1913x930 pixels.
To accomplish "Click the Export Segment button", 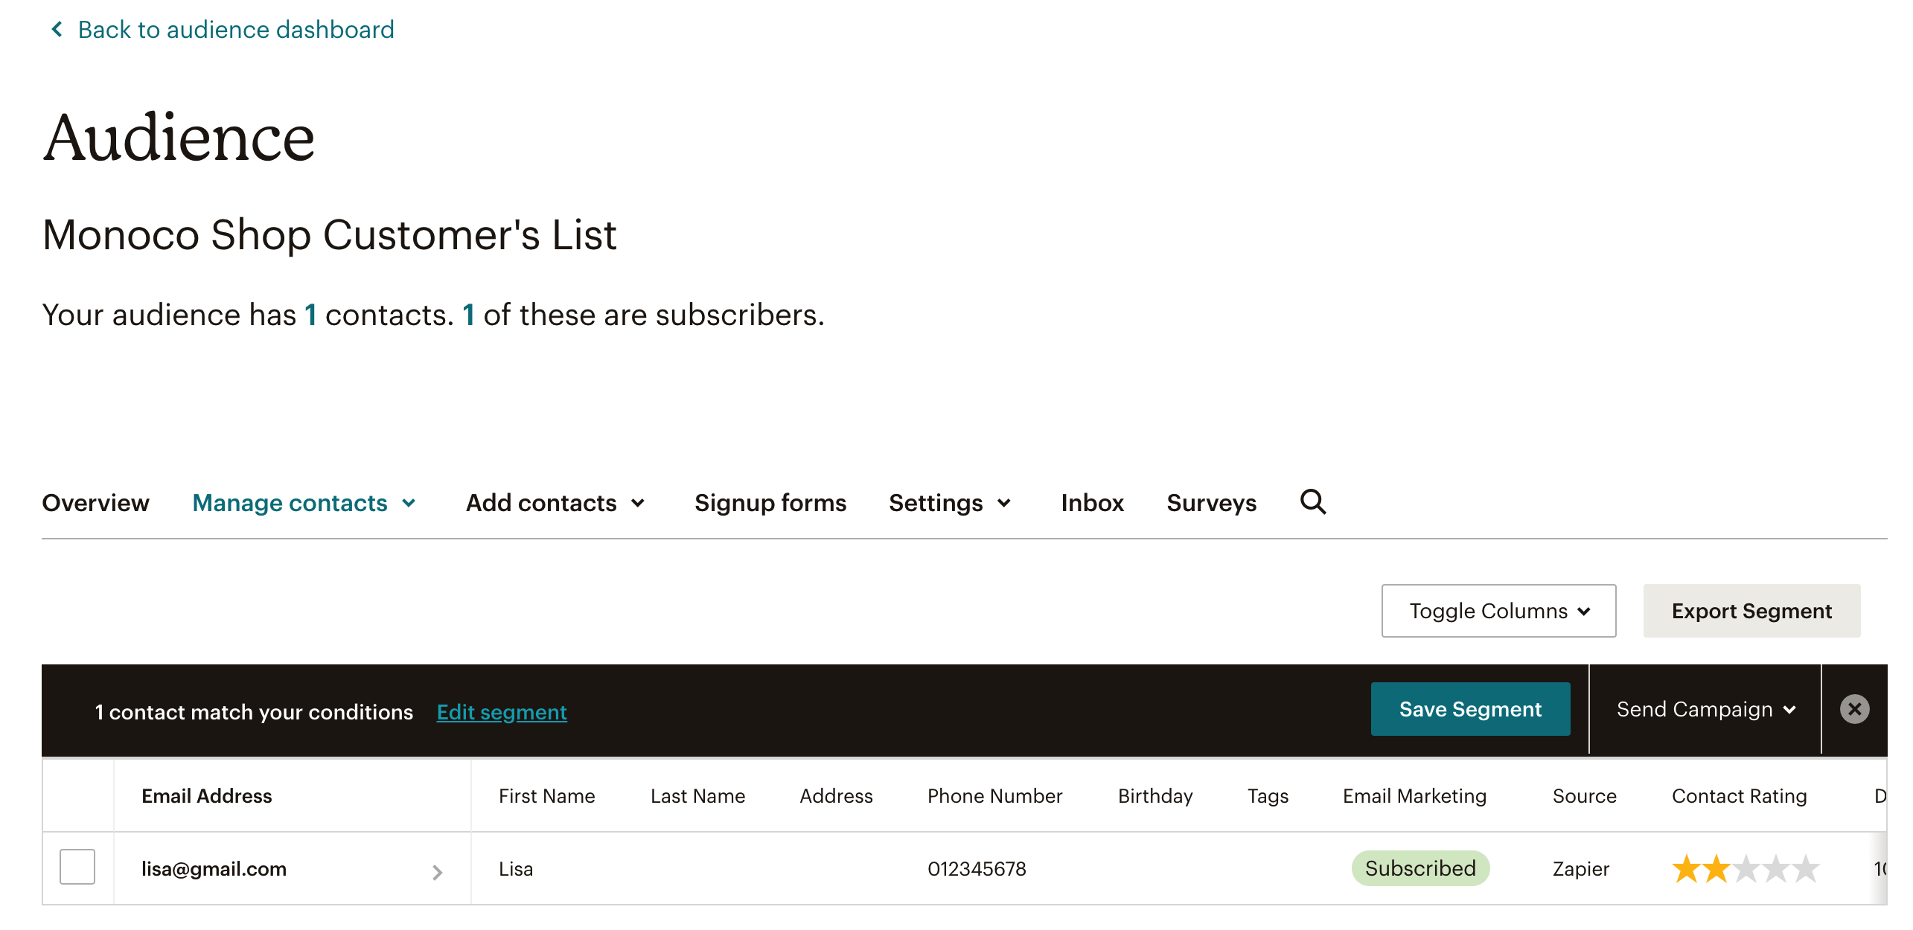I will click(1751, 611).
